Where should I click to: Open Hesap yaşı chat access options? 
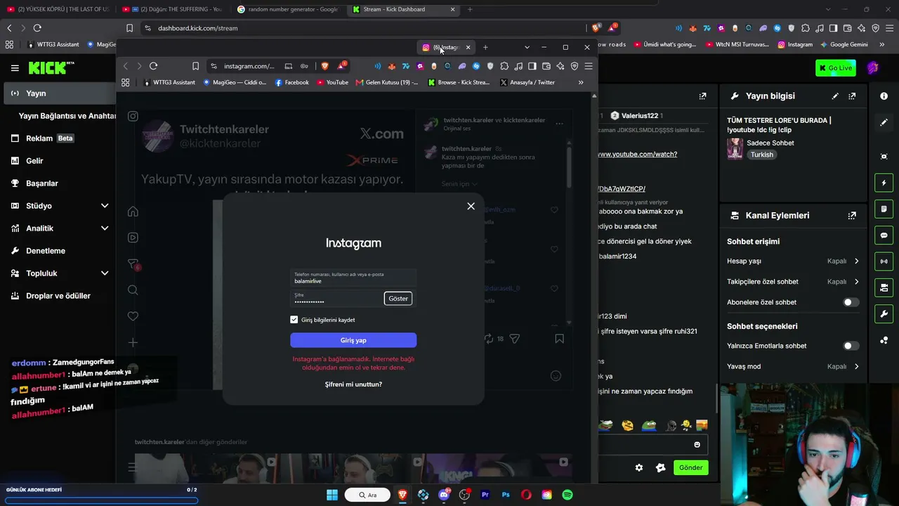pos(793,261)
